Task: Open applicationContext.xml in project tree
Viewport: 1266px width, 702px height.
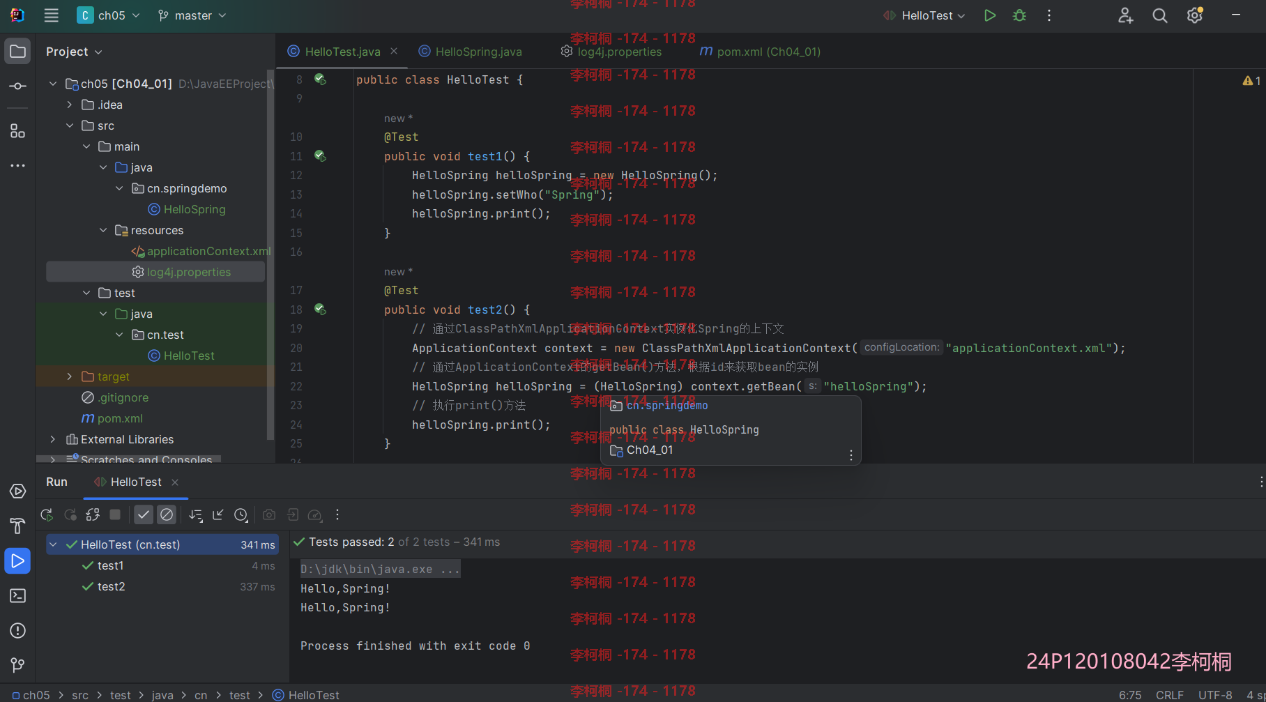Action: coord(201,251)
